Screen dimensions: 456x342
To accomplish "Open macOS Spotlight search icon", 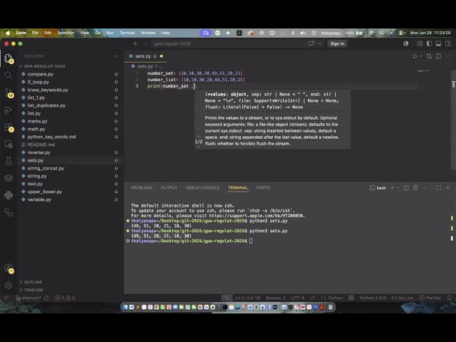I will pyautogui.click(x=381, y=33).
